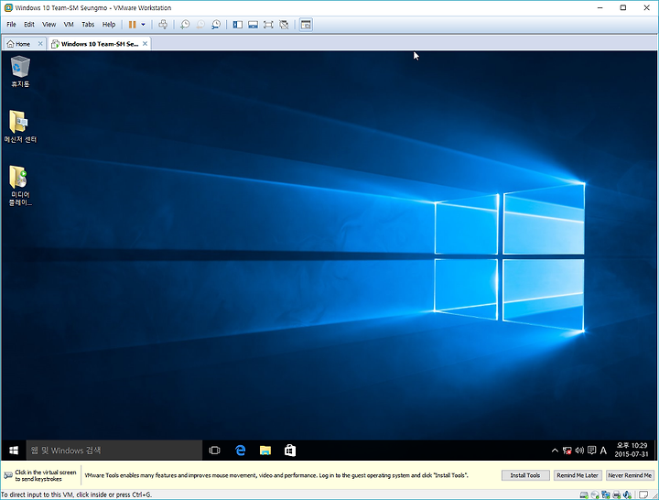Expand the hidden tray icons chevron
Viewport: 659px width, 500px height.
pos(555,451)
